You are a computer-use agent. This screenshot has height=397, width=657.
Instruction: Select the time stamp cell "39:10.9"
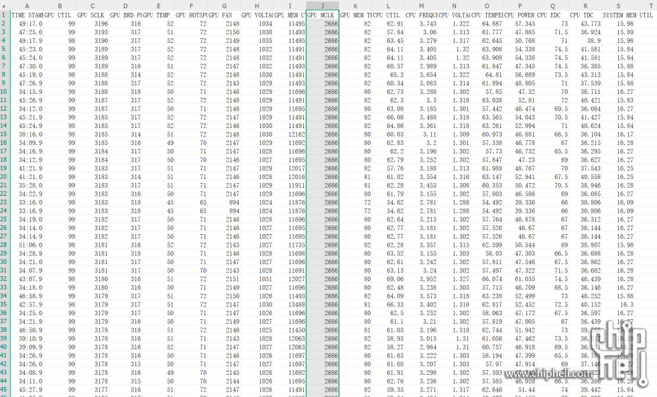(27, 338)
